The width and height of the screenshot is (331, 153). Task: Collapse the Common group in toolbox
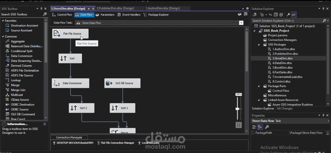3,36
